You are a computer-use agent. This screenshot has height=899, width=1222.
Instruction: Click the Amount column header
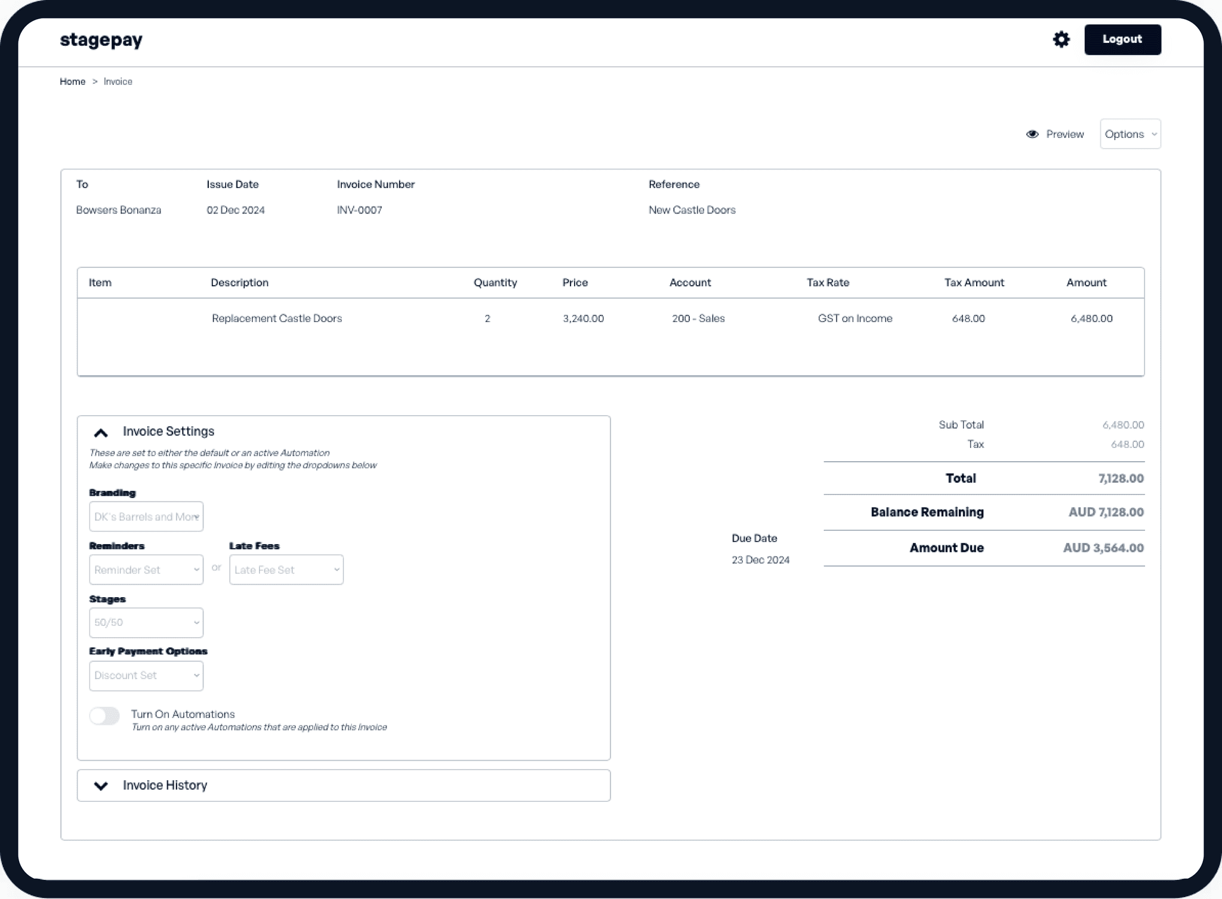[1086, 283]
